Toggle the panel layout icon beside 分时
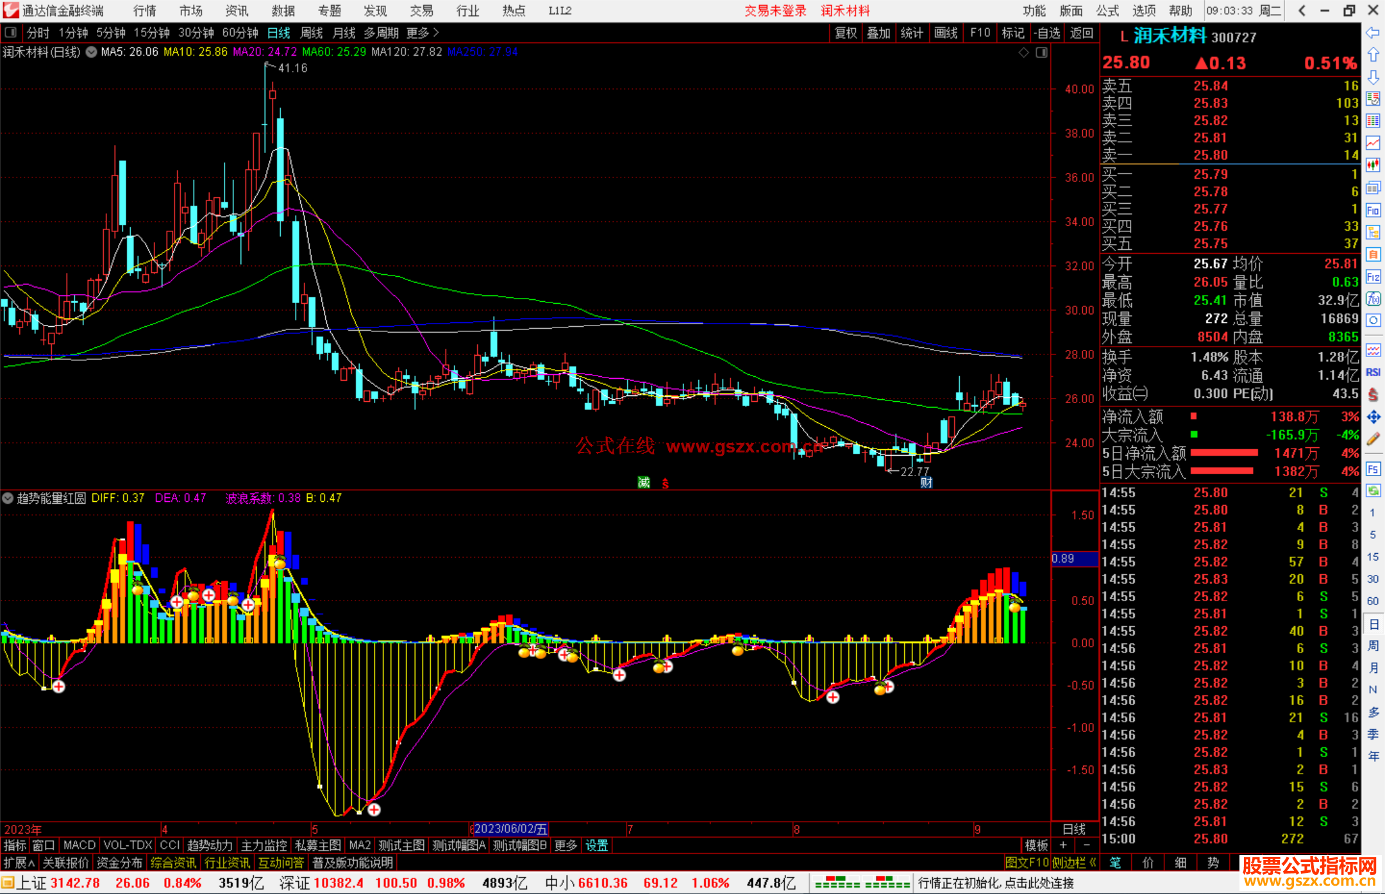Image resolution: width=1385 pixels, height=894 pixels. click(11, 32)
